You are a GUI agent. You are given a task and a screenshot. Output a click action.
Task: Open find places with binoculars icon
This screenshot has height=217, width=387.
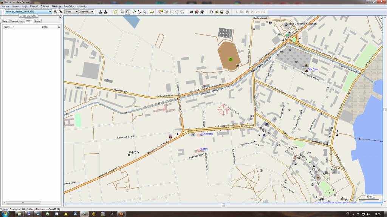(x=192, y=12)
